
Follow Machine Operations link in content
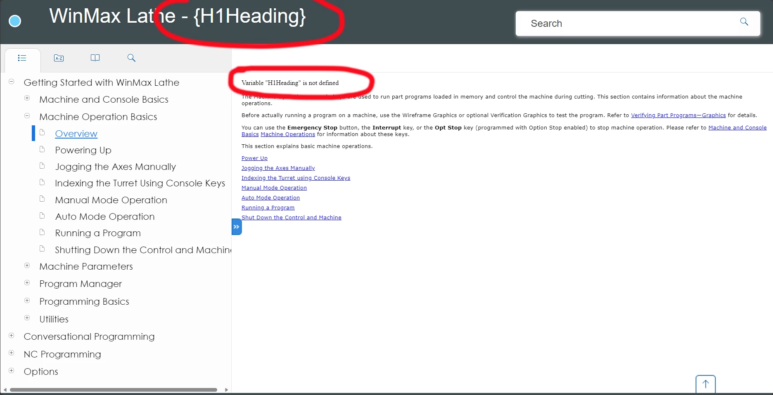point(288,134)
